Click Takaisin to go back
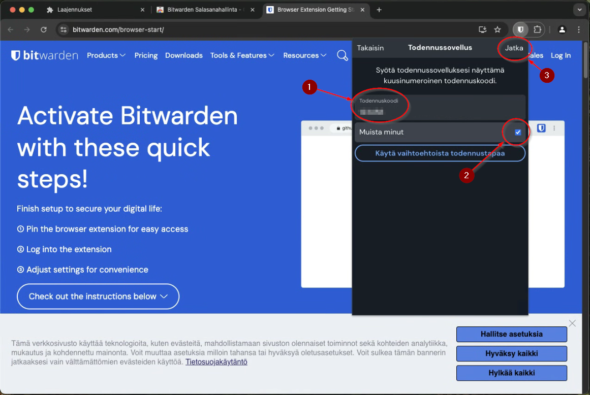The image size is (590, 395). click(370, 48)
